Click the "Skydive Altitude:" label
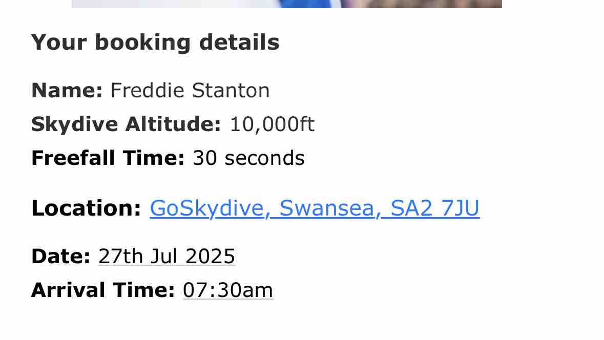 tap(126, 124)
